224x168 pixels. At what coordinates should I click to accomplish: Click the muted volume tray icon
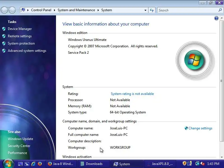point(202,164)
